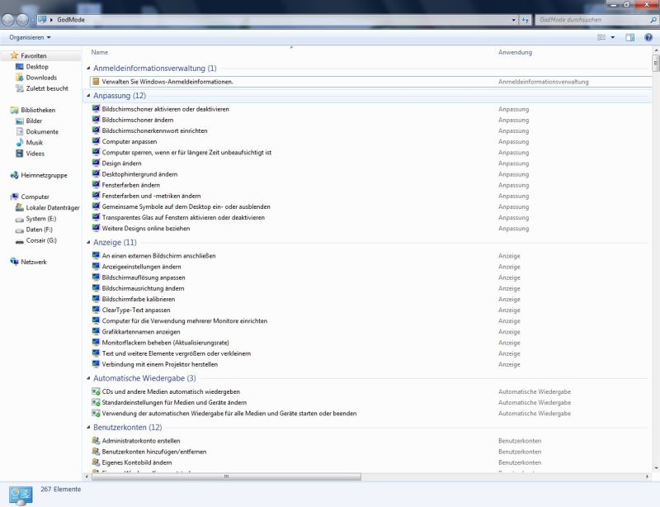660x507 pixels.
Task: Open Zuletzt besucht in navigation pane
Action: coord(46,88)
